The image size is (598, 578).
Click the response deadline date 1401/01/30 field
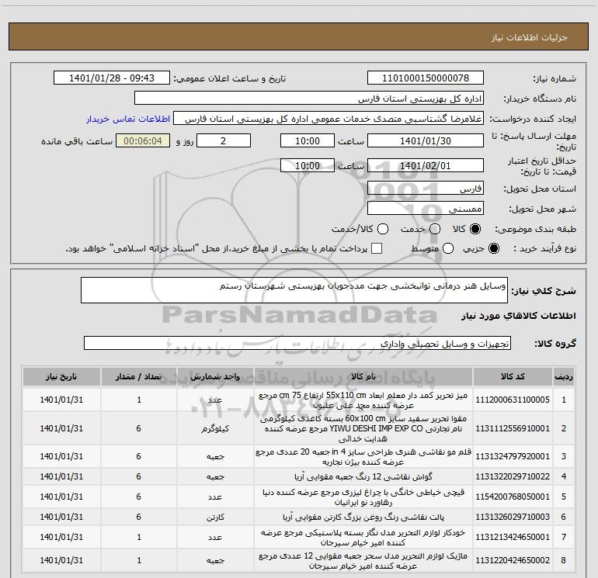[426, 140]
